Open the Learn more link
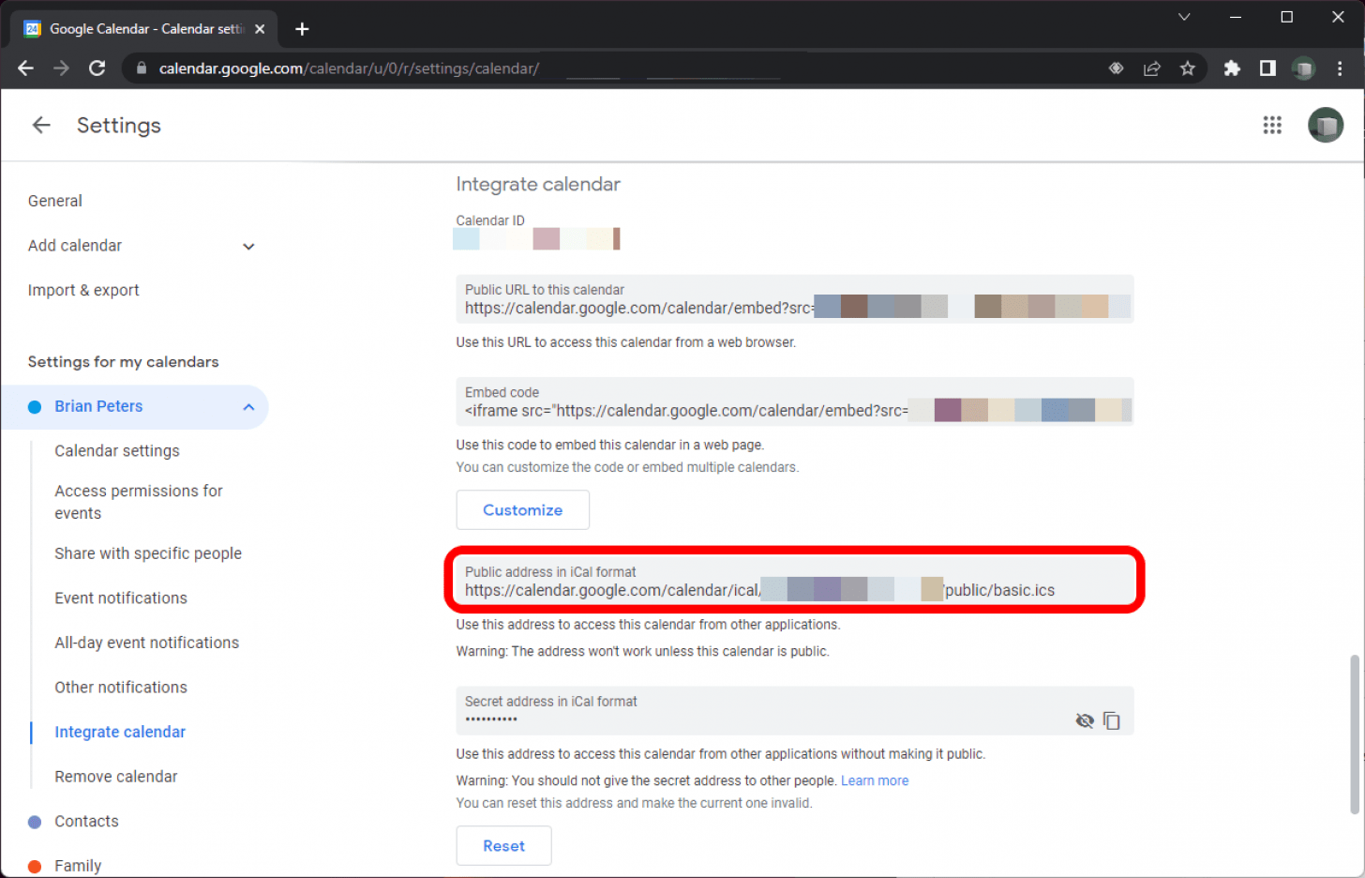1365x878 pixels. 875,780
